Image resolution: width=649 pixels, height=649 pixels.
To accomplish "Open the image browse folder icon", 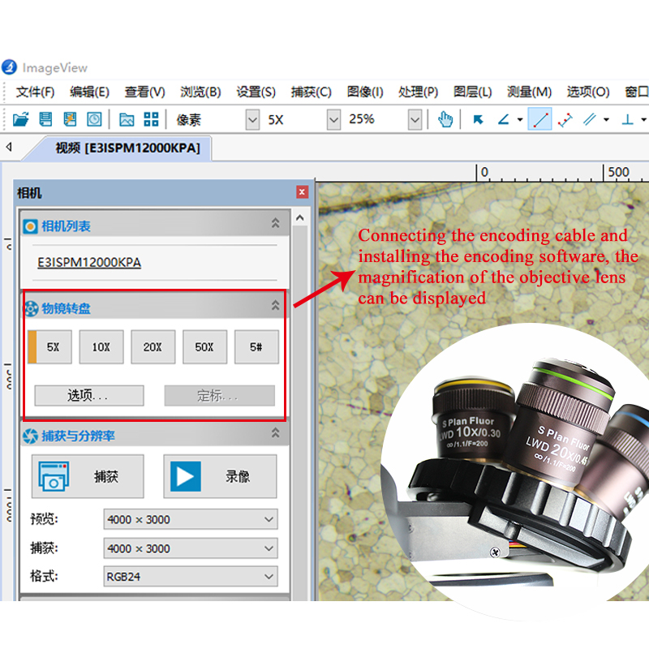I will [127, 119].
